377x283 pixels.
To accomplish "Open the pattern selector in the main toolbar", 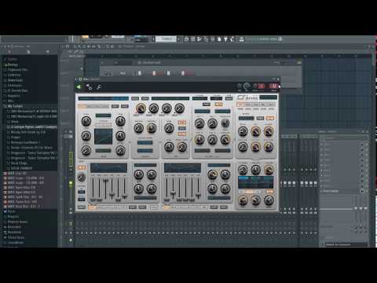I will 166,39.
